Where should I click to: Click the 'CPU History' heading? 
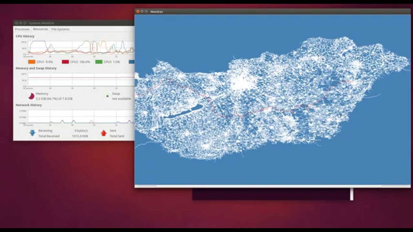point(25,36)
